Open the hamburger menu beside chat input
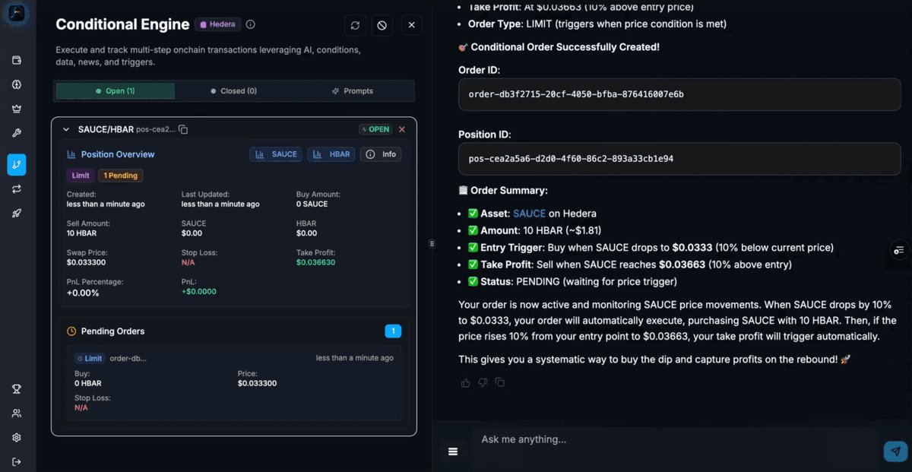 (453, 451)
